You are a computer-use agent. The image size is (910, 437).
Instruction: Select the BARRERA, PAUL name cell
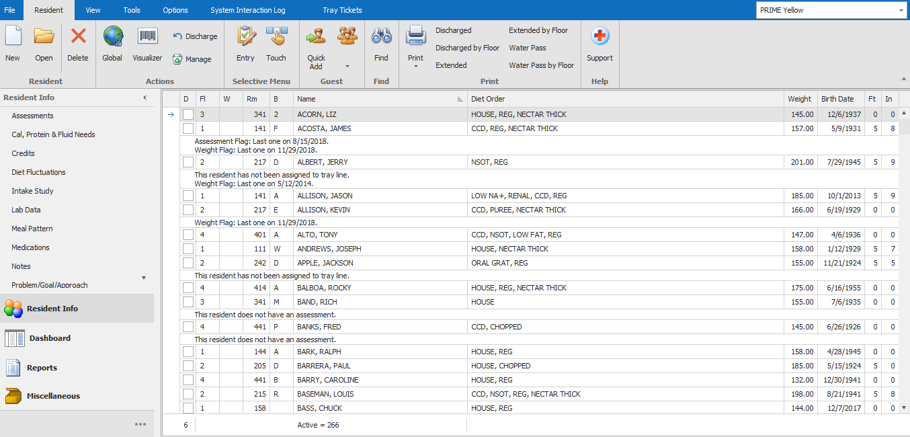tap(380, 366)
